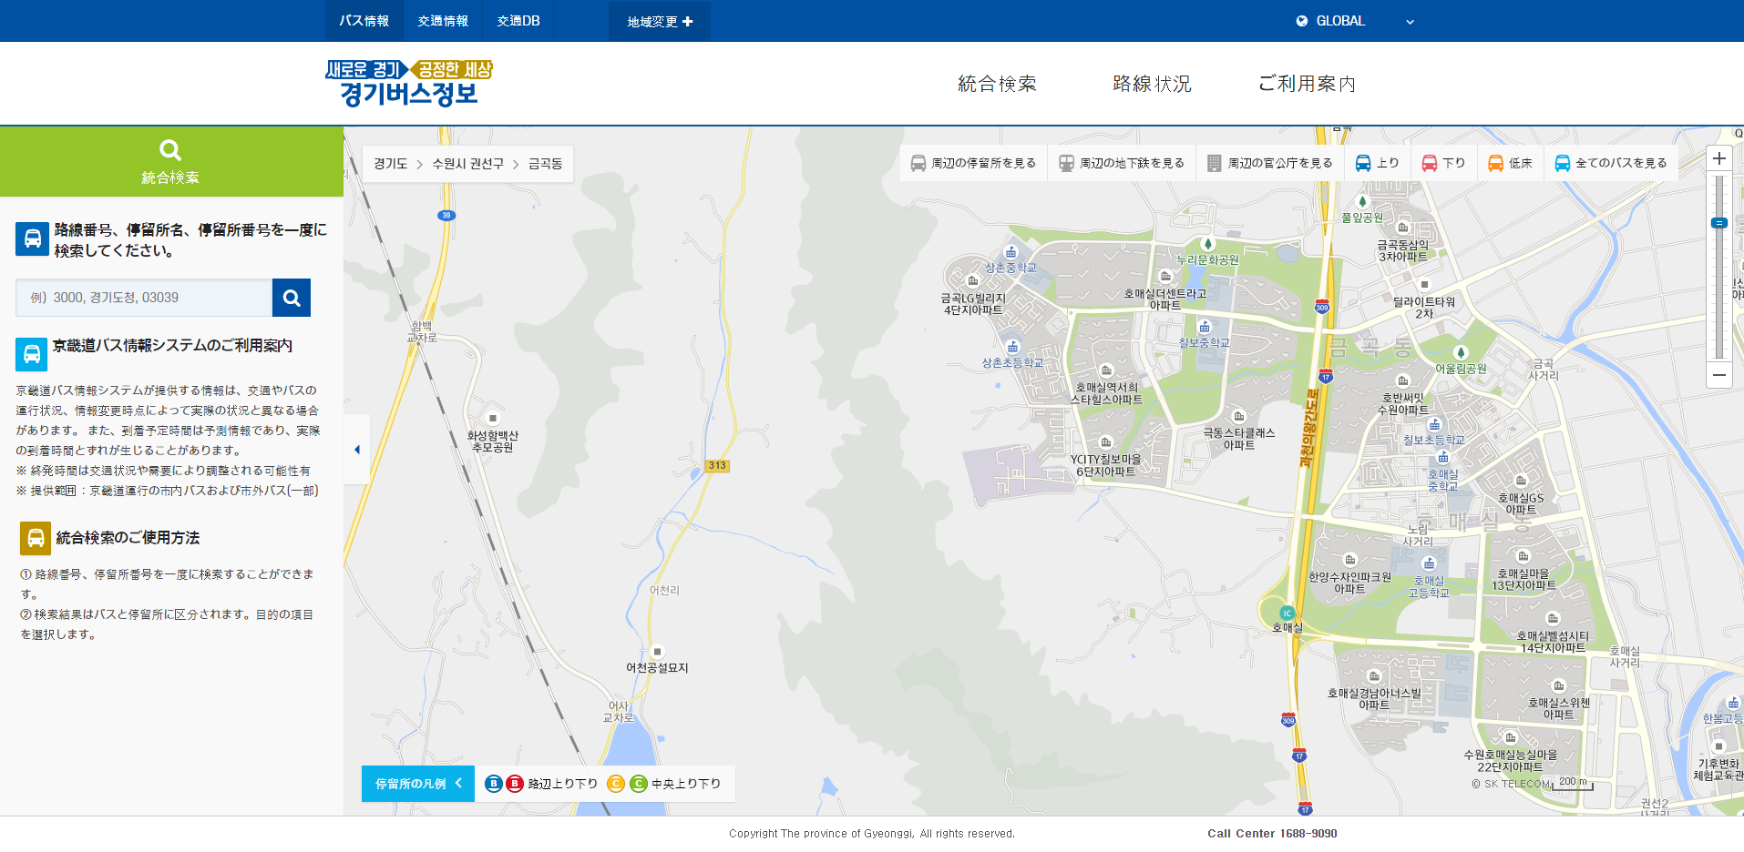Toggle 低床 low-floor bus filter

[x=1510, y=163]
